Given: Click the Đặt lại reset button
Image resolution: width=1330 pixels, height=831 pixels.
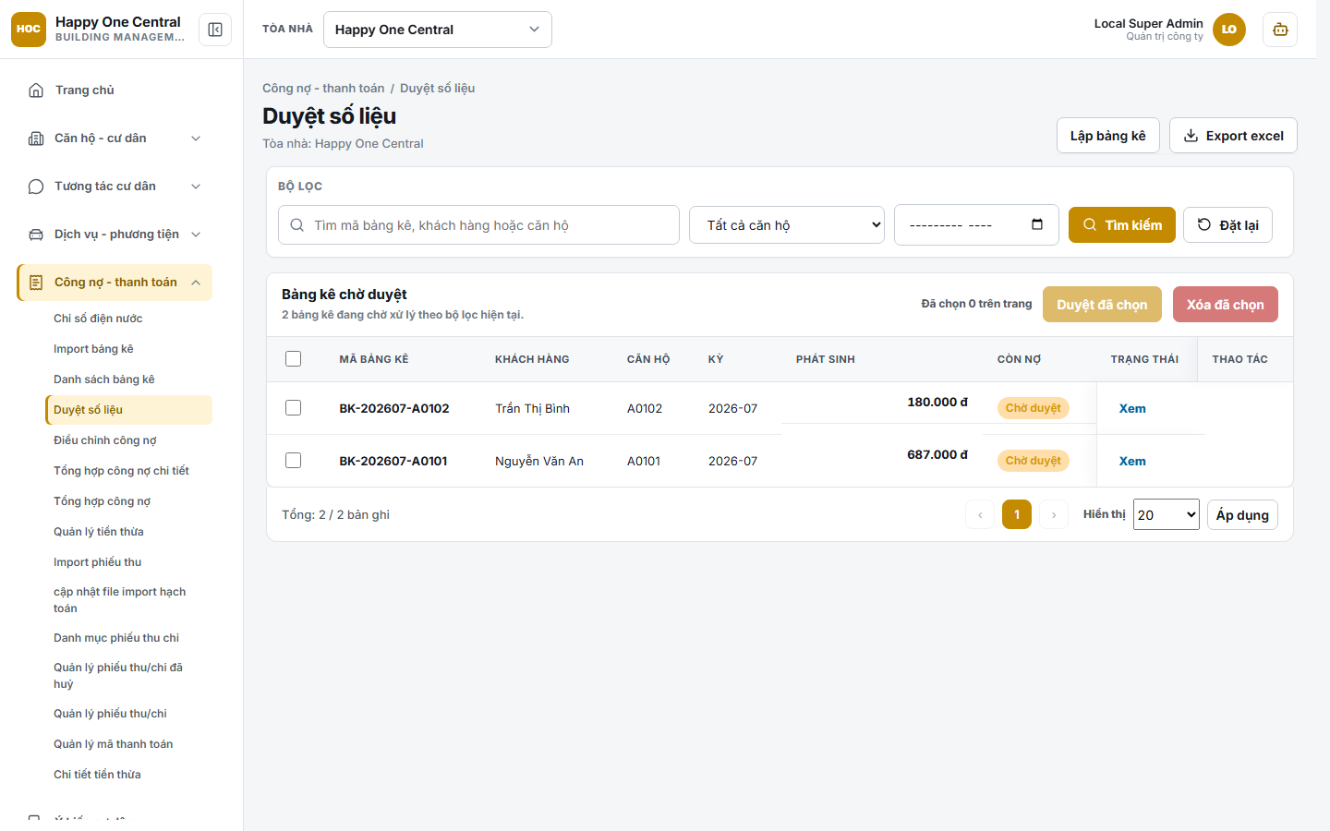Looking at the screenshot, I should [x=1227, y=225].
